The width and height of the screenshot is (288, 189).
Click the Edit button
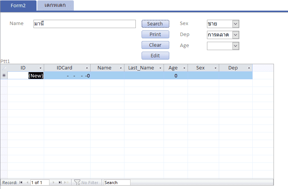(155, 56)
